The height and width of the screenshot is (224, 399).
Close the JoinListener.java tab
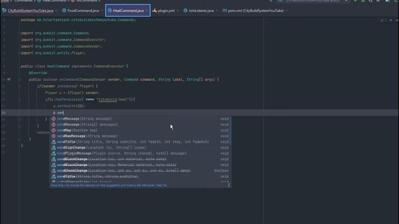tap(217, 11)
